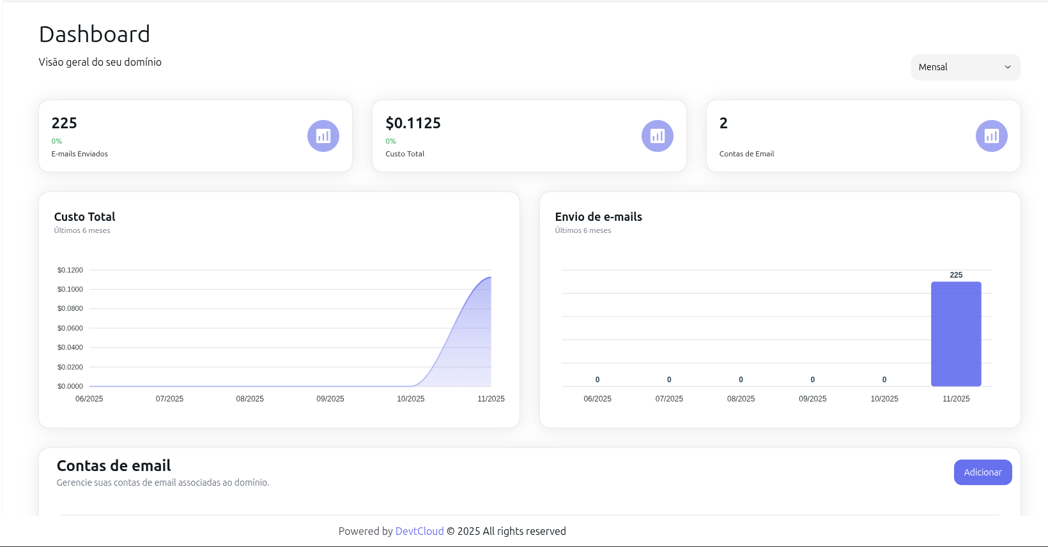Click the Dashboard page title

click(95, 34)
